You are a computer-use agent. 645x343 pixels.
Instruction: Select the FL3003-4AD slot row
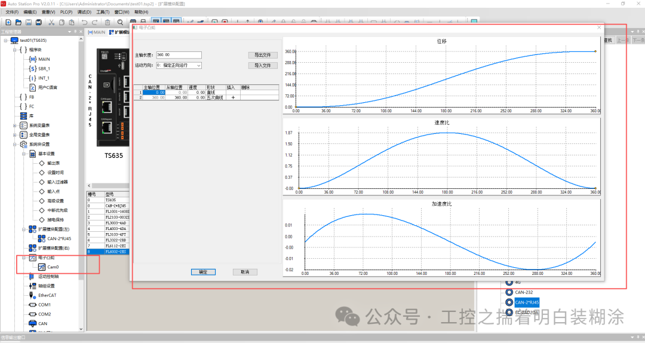108,223
